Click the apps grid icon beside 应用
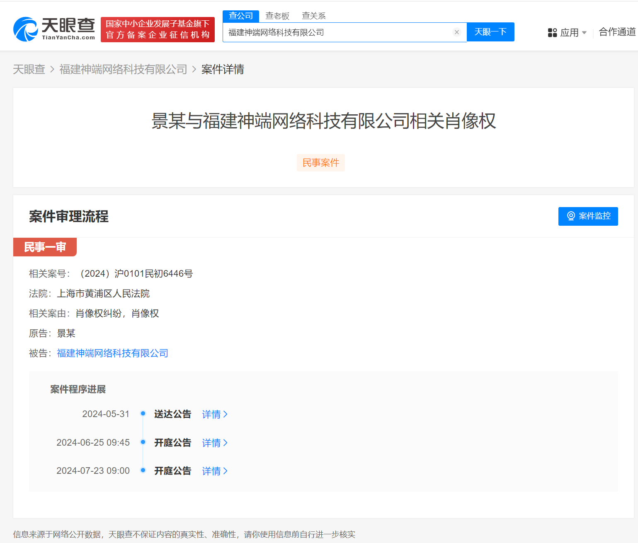This screenshot has height=543, width=638. 552,32
